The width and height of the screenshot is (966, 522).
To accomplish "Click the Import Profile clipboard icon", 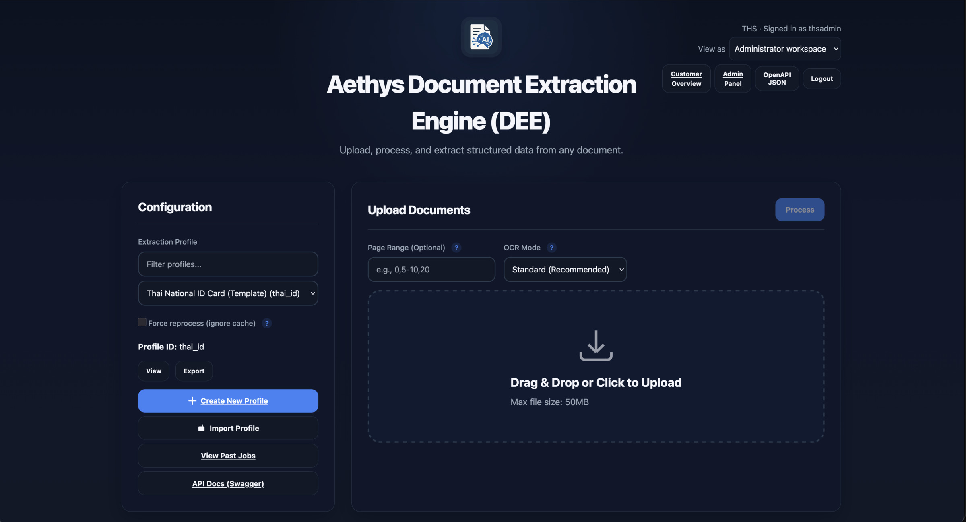I will tap(201, 428).
